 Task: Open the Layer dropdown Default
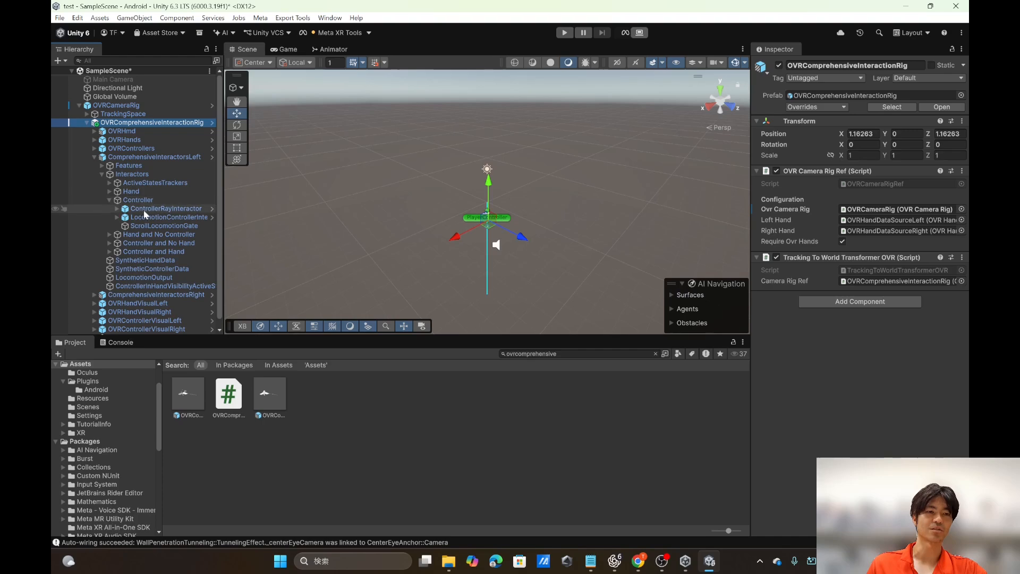pos(928,78)
